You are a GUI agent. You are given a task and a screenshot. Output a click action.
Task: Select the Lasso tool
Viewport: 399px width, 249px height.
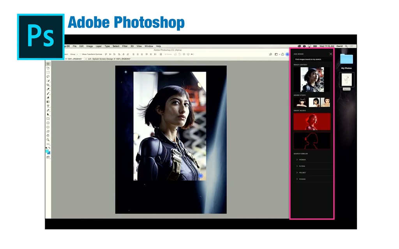click(48, 77)
